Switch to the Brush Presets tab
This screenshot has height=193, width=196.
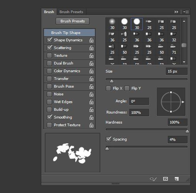pyautogui.click(x=71, y=12)
